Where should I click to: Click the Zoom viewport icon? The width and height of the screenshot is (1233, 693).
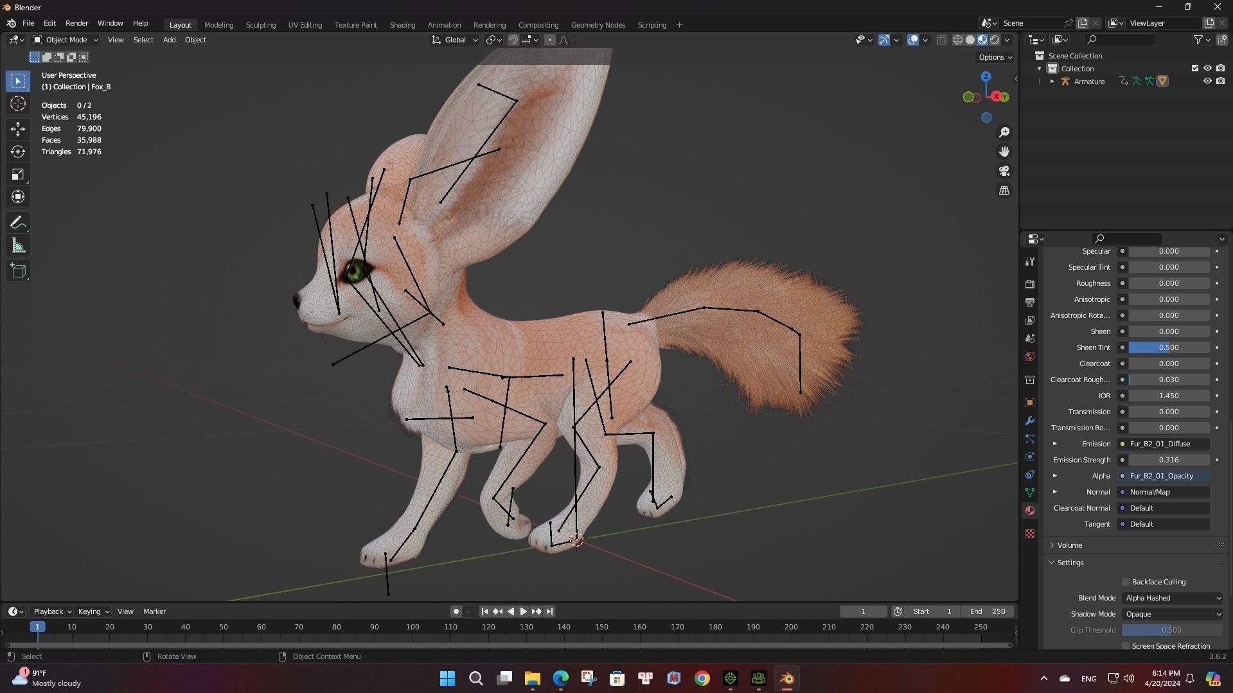1004,132
